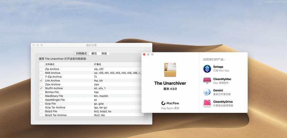Open Gemini product icon
This screenshot has height=138, width=287.
207,92
